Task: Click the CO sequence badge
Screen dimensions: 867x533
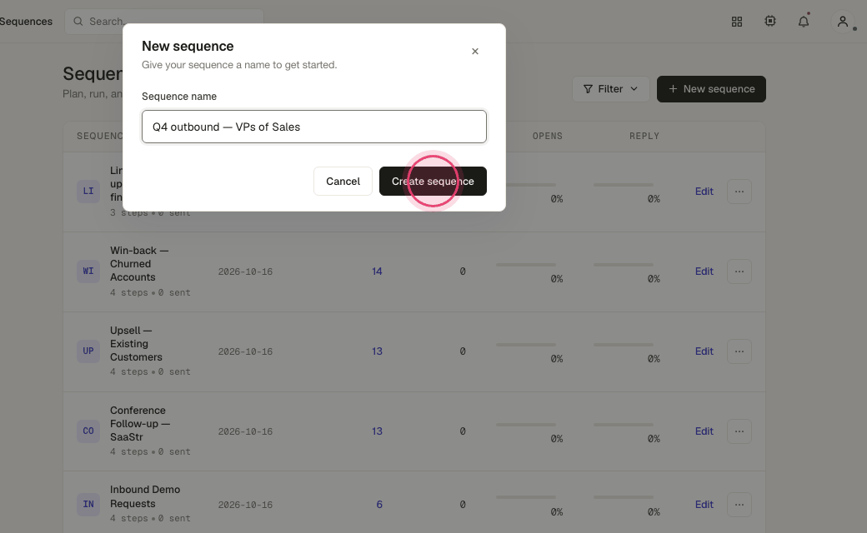Action: tap(88, 431)
